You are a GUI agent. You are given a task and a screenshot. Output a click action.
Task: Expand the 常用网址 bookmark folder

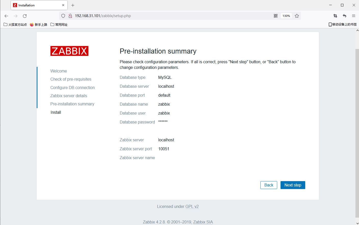pyautogui.click(x=59, y=24)
